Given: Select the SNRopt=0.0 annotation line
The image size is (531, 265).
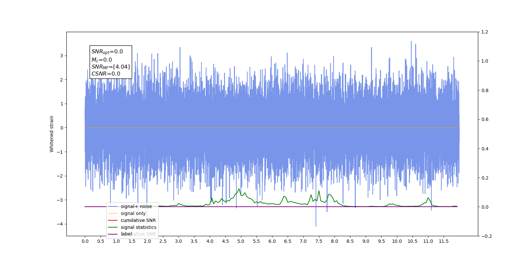Looking at the screenshot, I should 107,52.
